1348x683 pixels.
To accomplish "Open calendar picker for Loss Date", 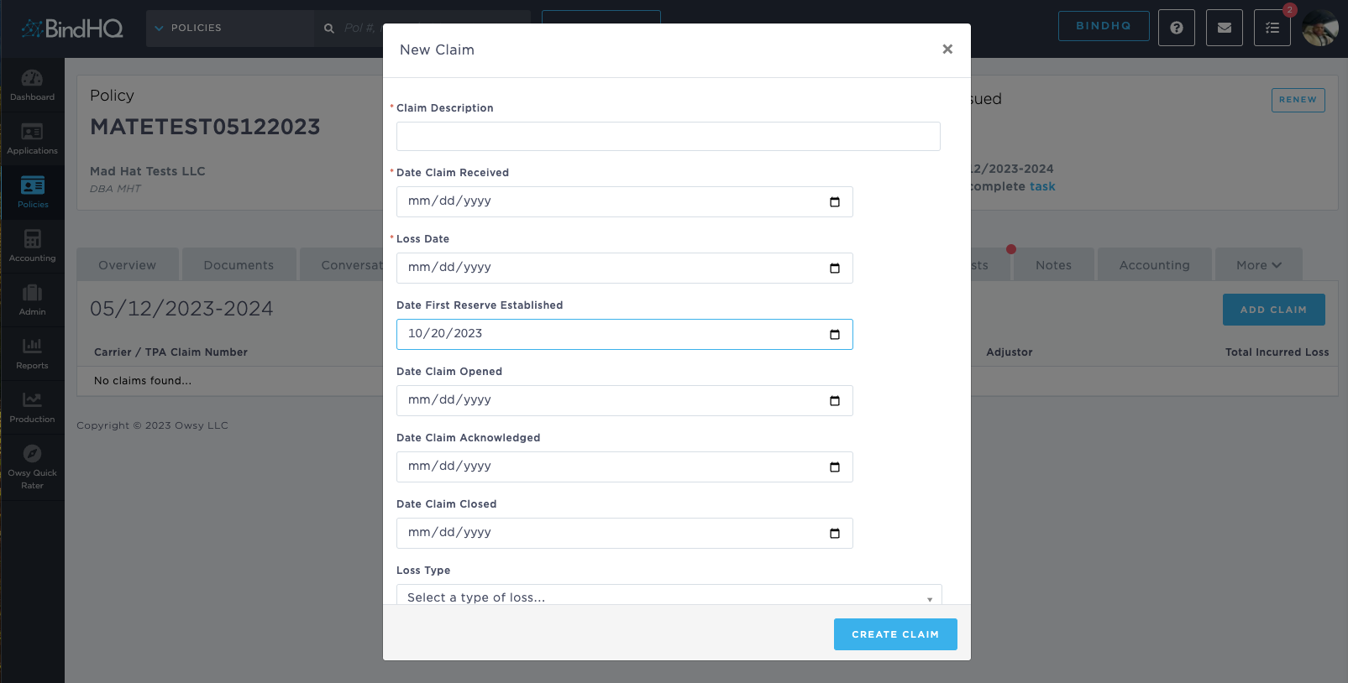I will coord(835,269).
